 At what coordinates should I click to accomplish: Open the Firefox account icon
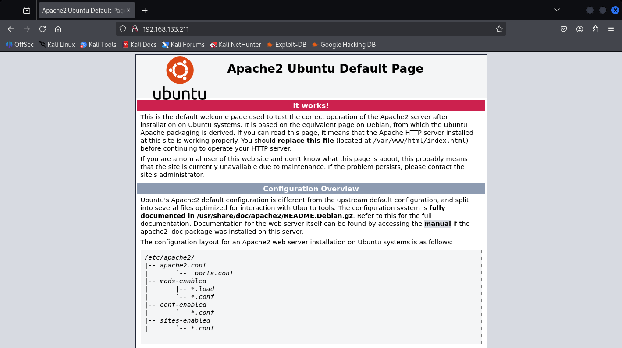click(579, 29)
